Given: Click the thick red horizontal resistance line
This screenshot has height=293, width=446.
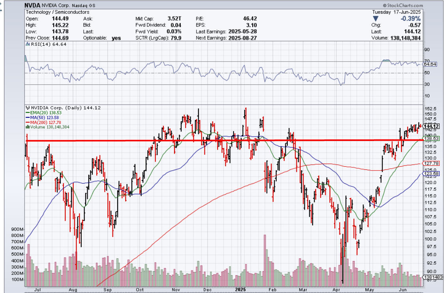Looking at the screenshot, I should [x=118, y=140].
